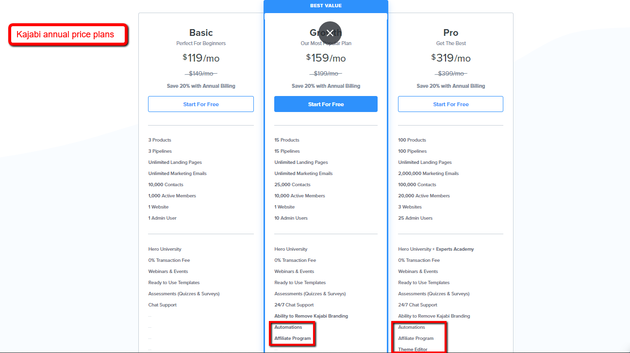Click Affiliate Program in the Growth plan
Viewport: 630px width, 353px height.
pos(293,338)
